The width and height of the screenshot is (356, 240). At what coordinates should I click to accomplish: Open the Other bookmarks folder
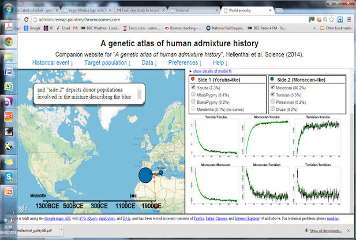click(x=336, y=28)
